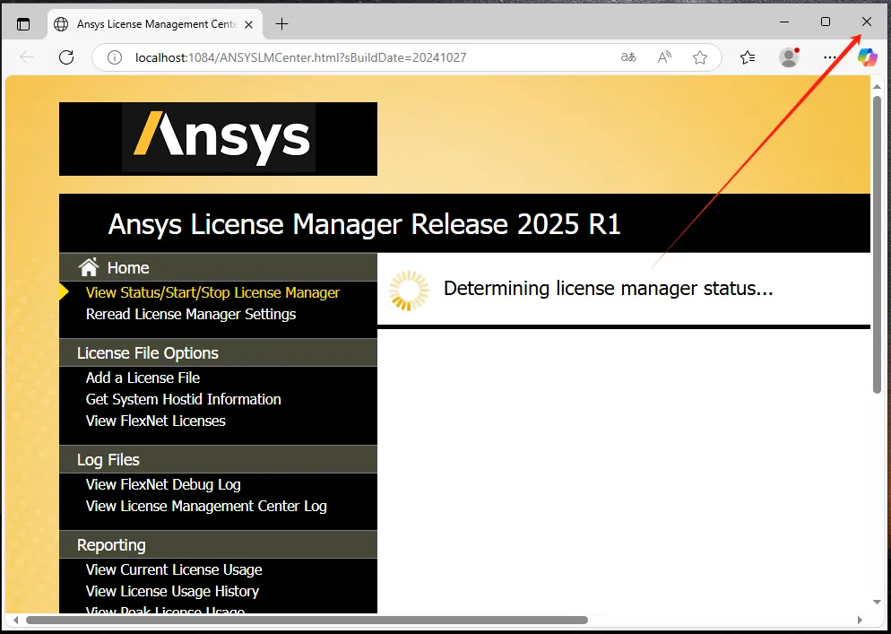891x634 pixels.
Task: Open the Favorites list icon
Action: pos(748,56)
